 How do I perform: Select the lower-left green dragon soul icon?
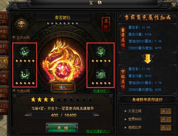click(25, 74)
